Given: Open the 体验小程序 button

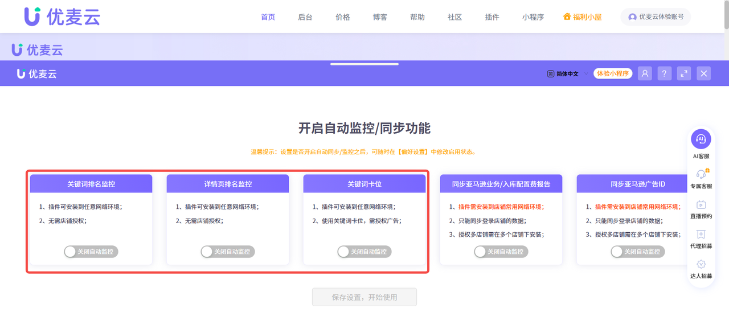Looking at the screenshot, I should point(613,73).
